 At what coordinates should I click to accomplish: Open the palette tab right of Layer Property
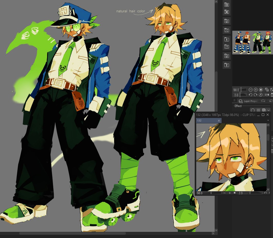pyautogui.click(x=263, y=101)
